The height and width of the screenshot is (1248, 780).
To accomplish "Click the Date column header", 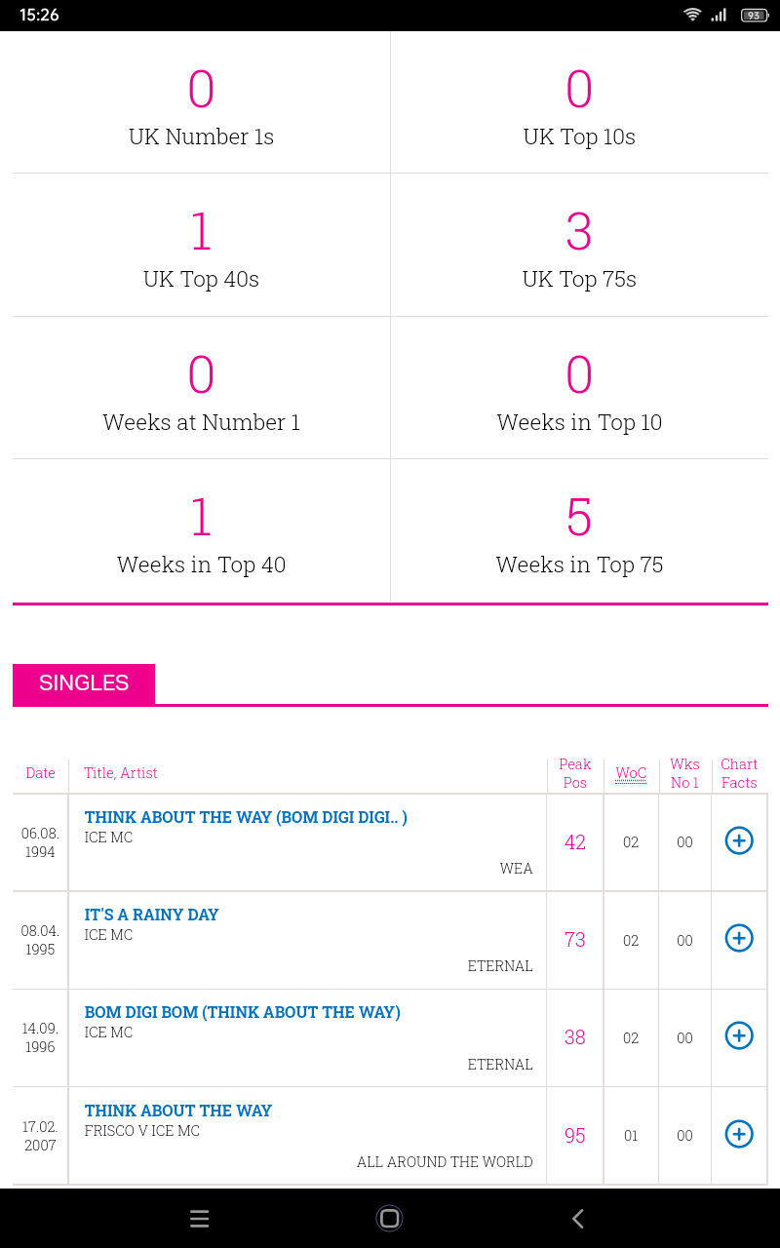I will pos(40,773).
